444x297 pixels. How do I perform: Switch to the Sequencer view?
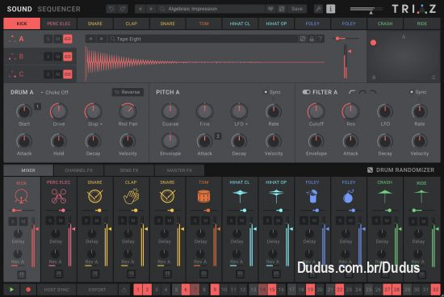click(x=59, y=9)
